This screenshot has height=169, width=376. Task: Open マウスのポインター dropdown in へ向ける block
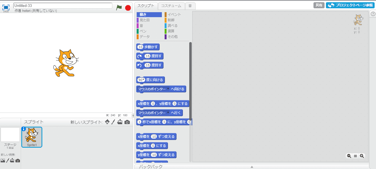pyautogui.click(x=168, y=89)
